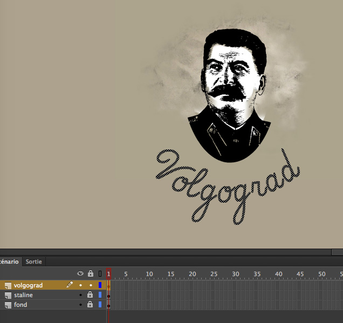Click the staline layer page icon
Image resolution: width=343 pixels, height=323 pixels.
coord(8,295)
